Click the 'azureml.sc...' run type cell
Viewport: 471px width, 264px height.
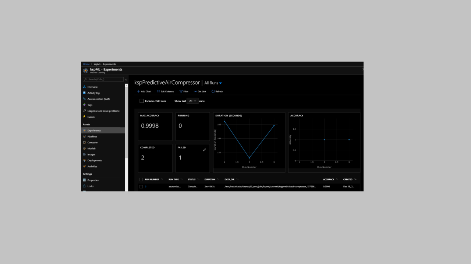[x=175, y=187]
